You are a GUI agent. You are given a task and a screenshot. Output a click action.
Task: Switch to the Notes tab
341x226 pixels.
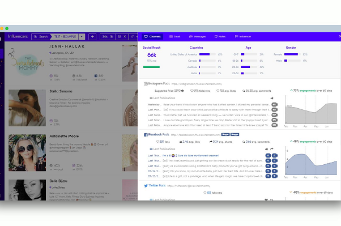coord(220,37)
